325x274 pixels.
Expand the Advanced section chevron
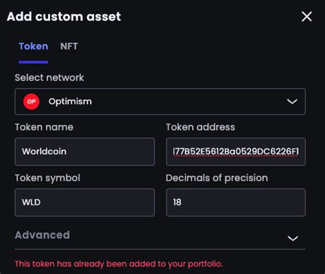[x=293, y=238]
